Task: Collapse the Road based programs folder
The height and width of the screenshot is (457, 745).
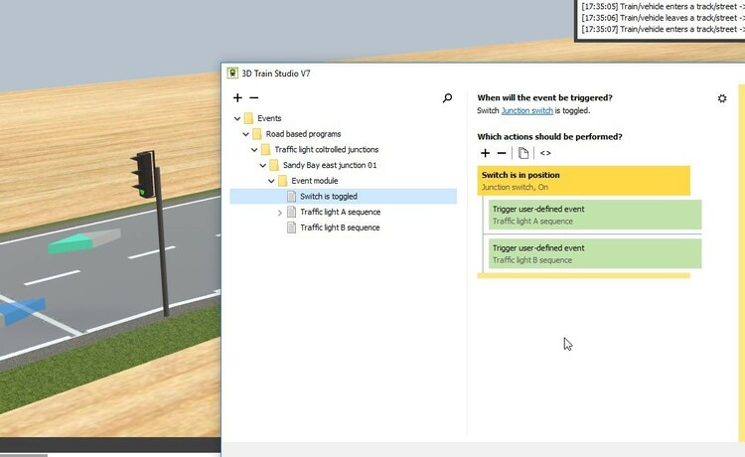Action: click(x=245, y=134)
